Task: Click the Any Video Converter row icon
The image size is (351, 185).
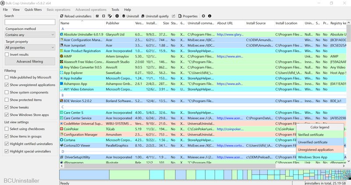Action: [61, 68]
